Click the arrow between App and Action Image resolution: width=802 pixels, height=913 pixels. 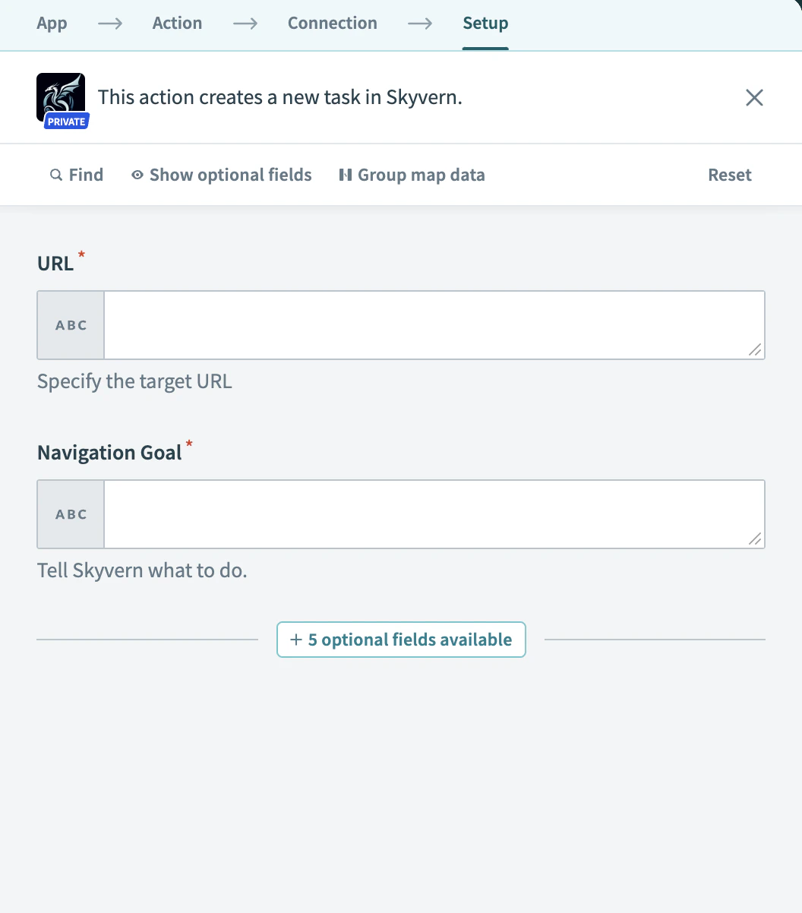[109, 24]
